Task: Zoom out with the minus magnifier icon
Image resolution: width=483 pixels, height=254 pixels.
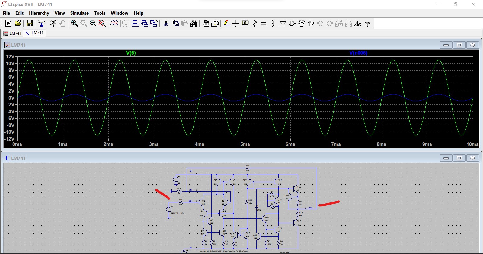Action: pyautogui.click(x=93, y=23)
